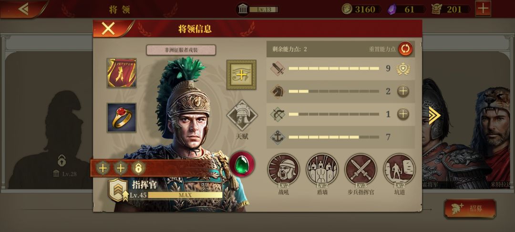515x232 pixels.
Task: Click the naval ability progress bar
Action: 334,137
